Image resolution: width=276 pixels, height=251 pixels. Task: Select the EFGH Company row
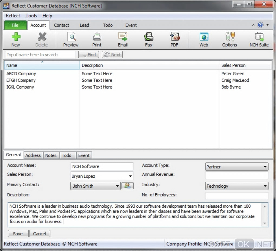click(x=138, y=80)
